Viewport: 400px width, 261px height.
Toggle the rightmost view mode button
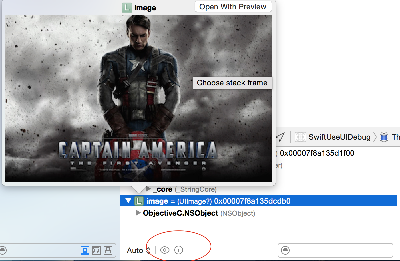(108, 250)
